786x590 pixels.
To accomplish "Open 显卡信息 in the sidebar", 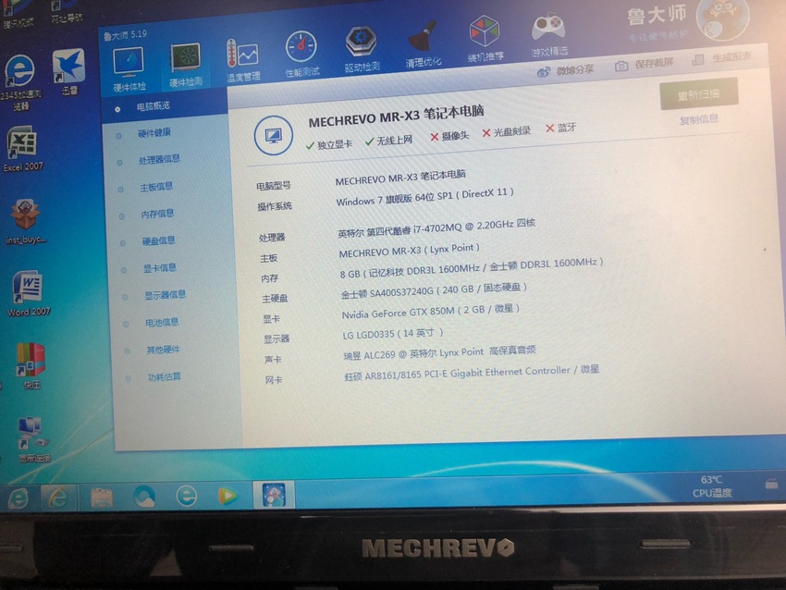I will point(160,267).
